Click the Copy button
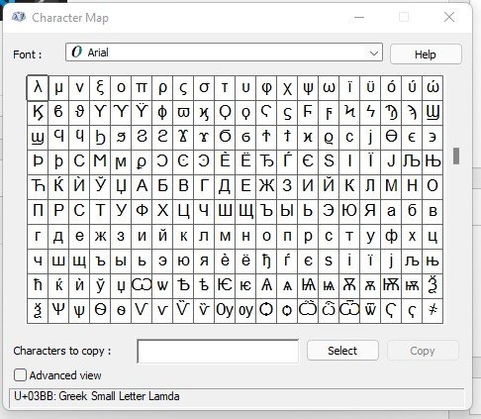481x419 pixels. click(423, 351)
